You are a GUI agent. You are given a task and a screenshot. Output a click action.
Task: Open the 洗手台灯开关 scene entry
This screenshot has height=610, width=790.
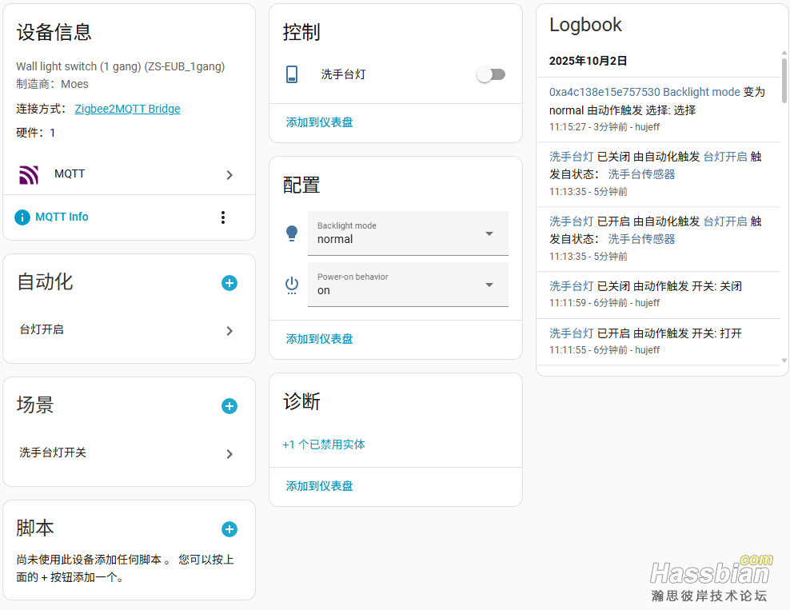click(128, 453)
